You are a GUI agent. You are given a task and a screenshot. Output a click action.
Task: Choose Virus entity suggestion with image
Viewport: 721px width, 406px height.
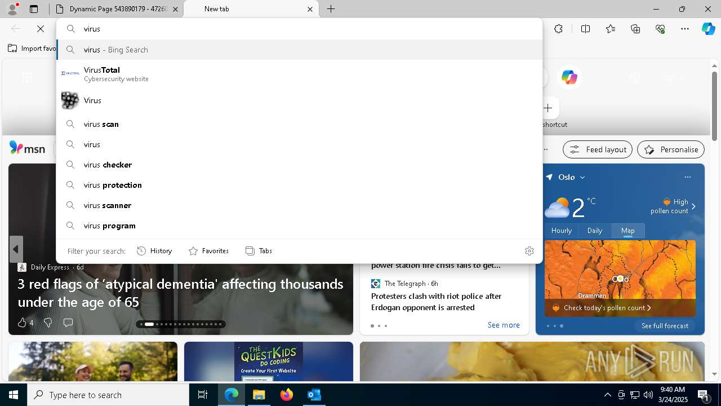tap(299, 100)
